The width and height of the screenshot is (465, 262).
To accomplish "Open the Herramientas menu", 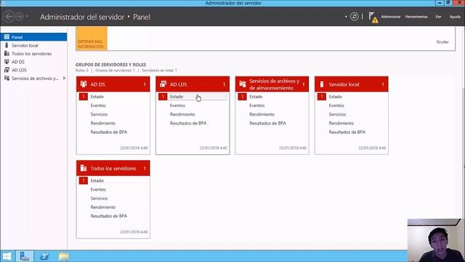I will point(416,17).
